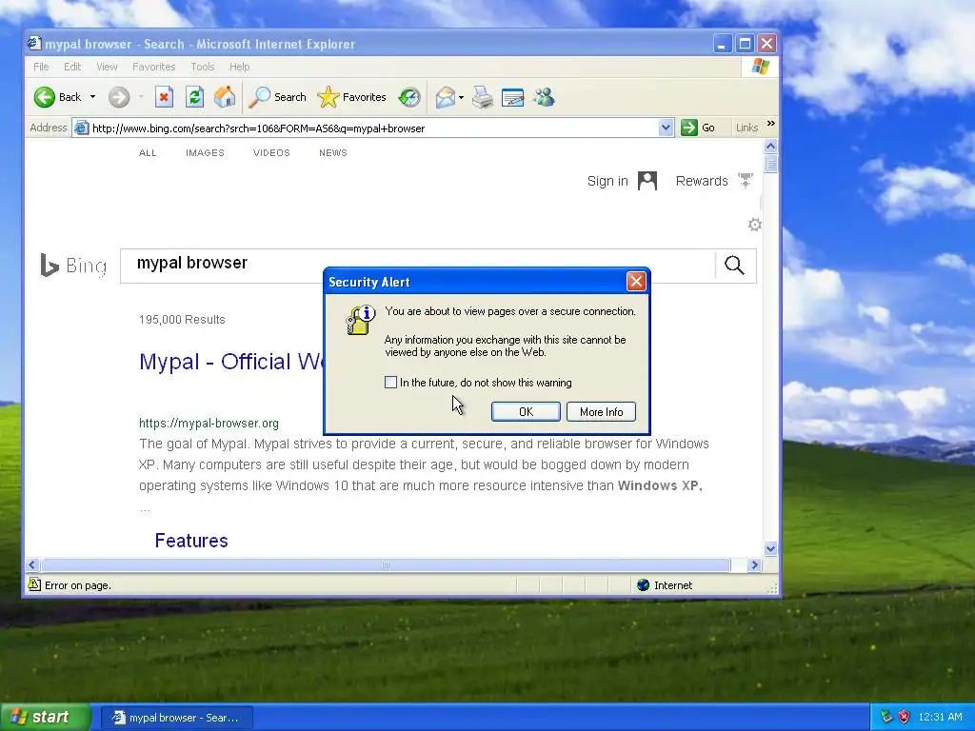
Task: Go to Home page icon
Action: (225, 97)
